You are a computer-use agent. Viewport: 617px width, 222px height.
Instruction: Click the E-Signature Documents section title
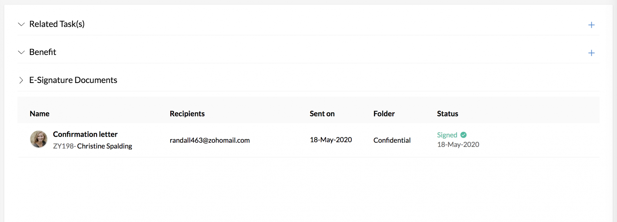pyautogui.click(x=73, y=80)
